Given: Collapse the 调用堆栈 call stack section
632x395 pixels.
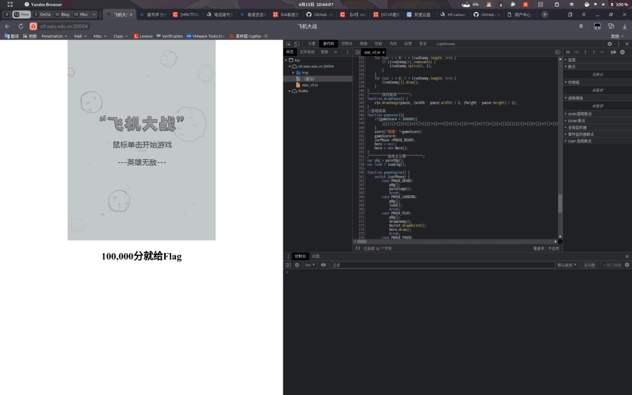Looking at the screenshot, I should tap(597, 98).
